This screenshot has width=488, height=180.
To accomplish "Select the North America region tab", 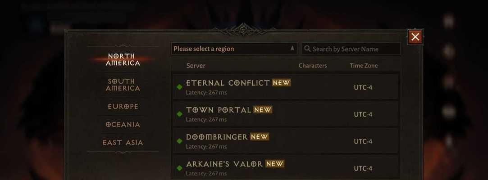I will [x=123, y=60].
